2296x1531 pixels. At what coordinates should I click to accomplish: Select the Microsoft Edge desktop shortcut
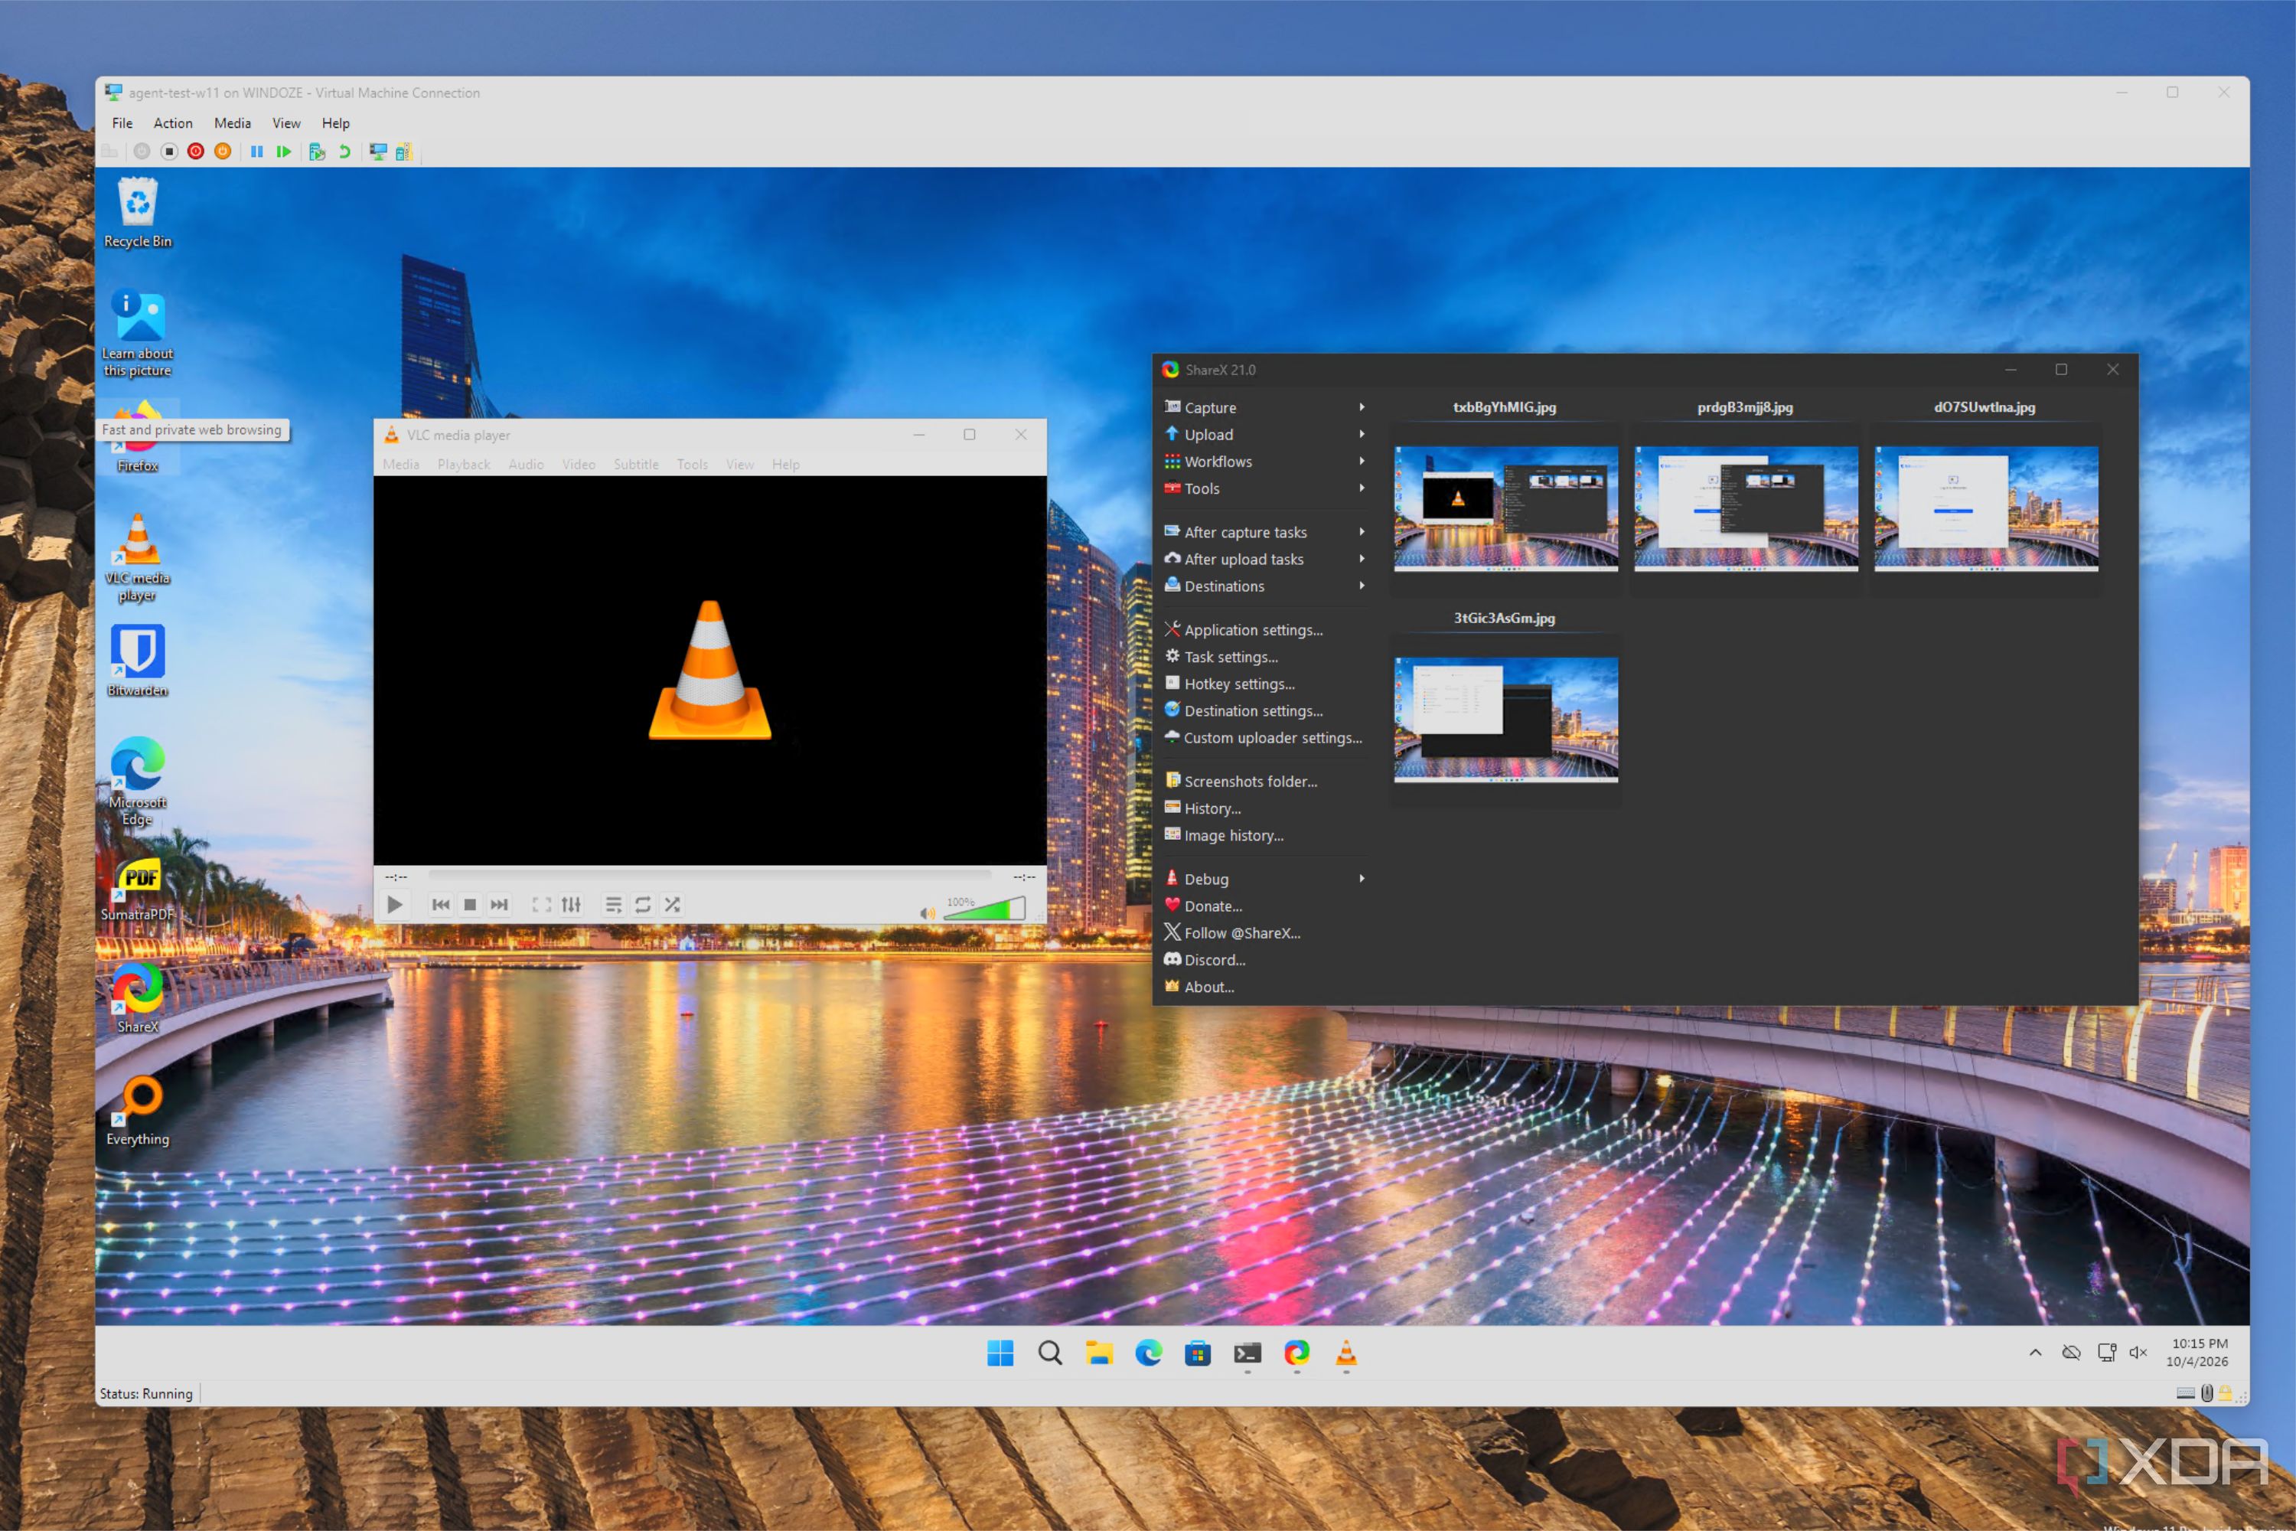click(x=138, y=781)
